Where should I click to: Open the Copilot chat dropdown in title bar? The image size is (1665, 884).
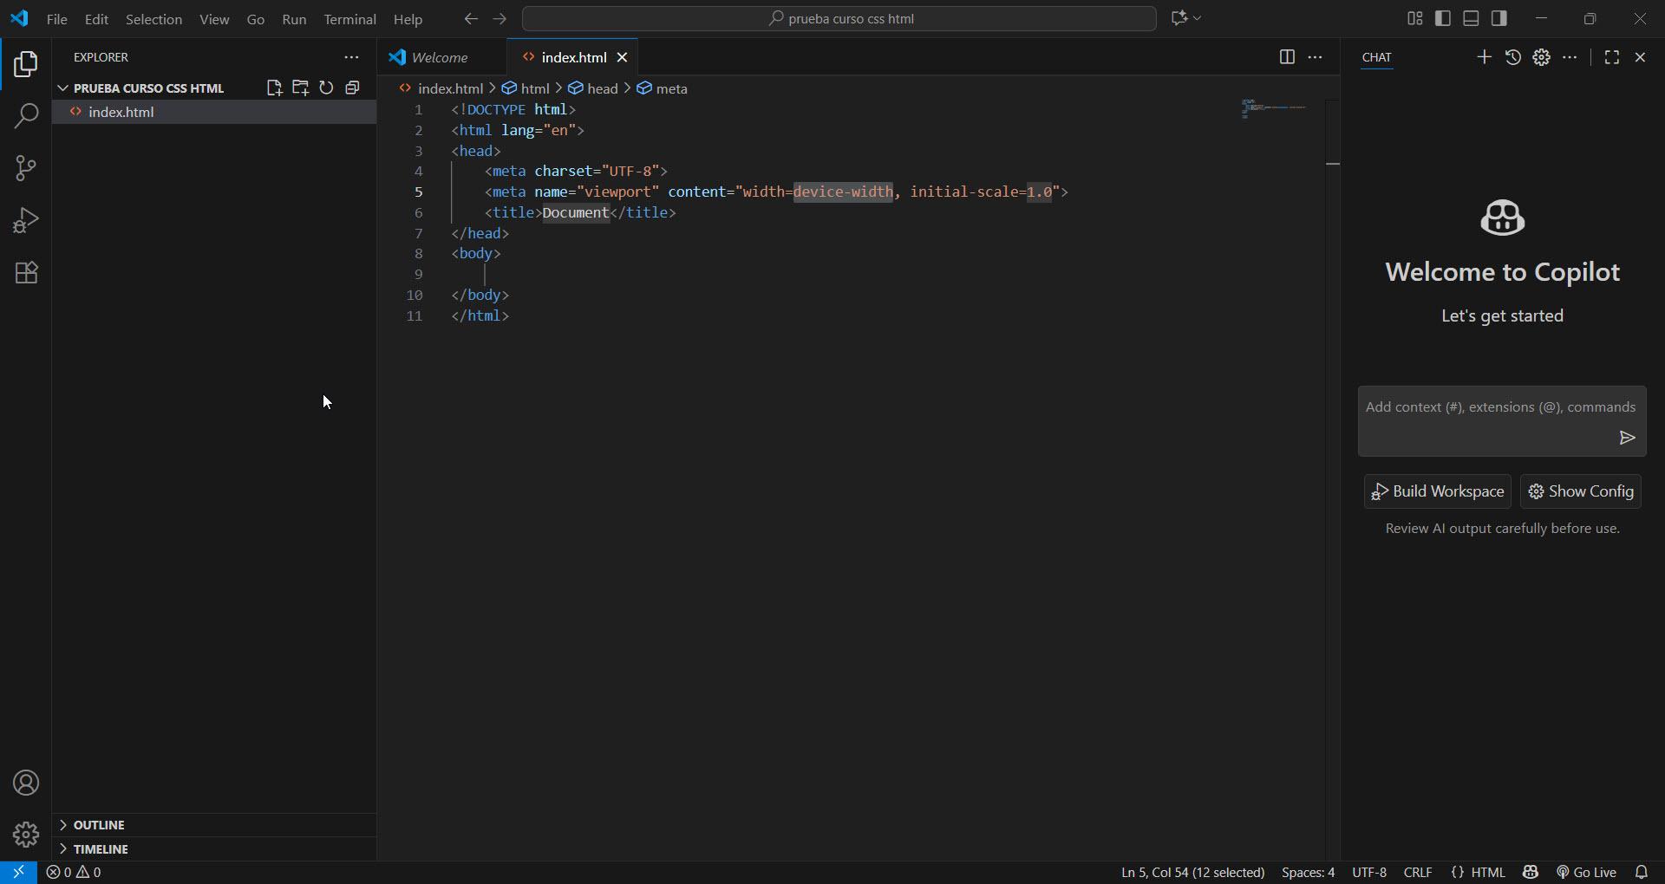click(1185, 18)
